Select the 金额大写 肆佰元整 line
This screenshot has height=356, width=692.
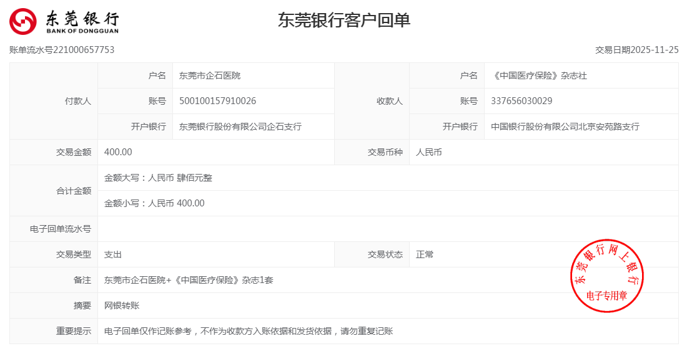tap(158, 178)
